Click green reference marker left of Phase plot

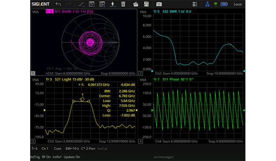pyautogui.click(x=152, y=110)
